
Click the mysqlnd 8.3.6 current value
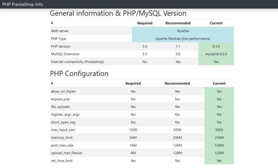tap(216, 54)
